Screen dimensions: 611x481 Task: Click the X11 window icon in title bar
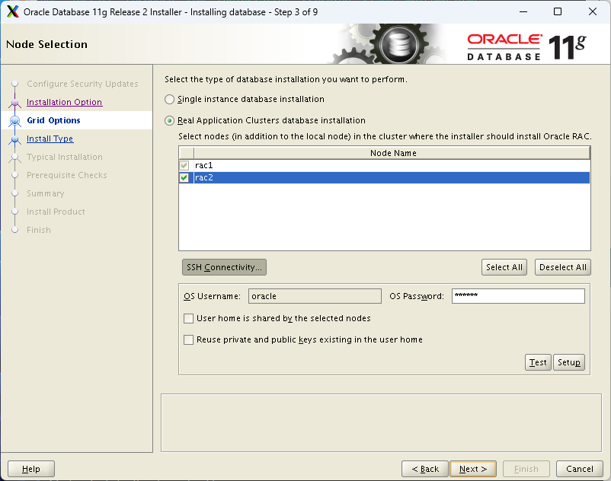[13, 11]
